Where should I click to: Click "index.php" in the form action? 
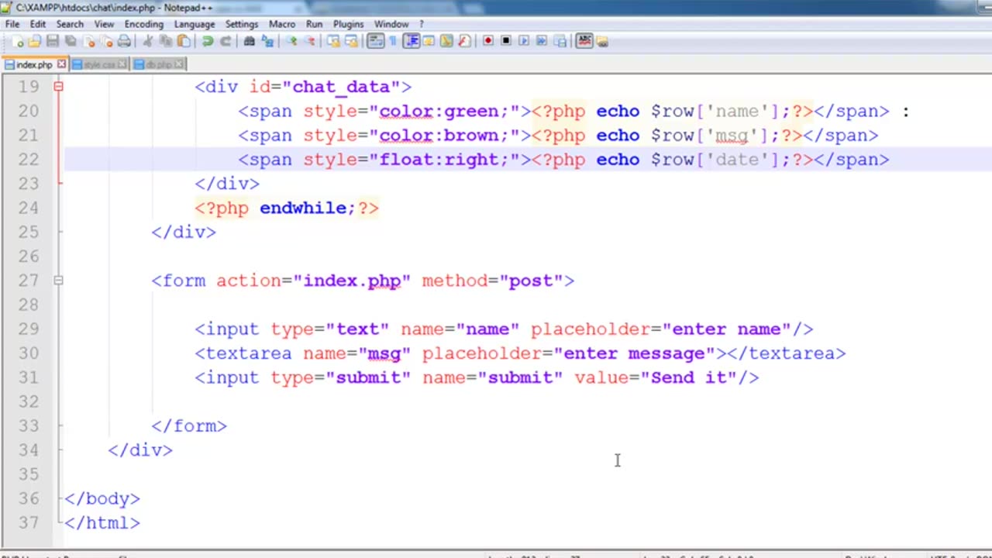tap(352, 281)
